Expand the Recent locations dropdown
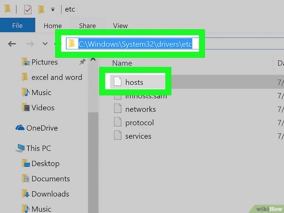This screenshot has width=284, height=213. pyautogui.click(x=45, y=44)
